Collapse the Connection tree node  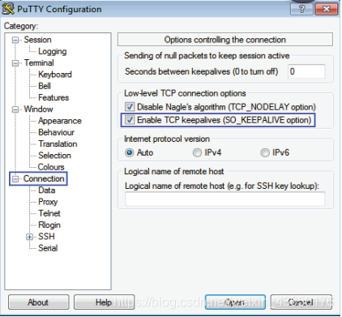pyautogui.click(x=15, y=179)
